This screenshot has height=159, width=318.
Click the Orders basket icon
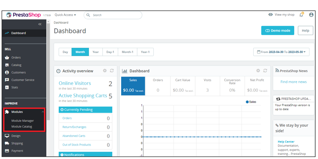tap(7, 58)
